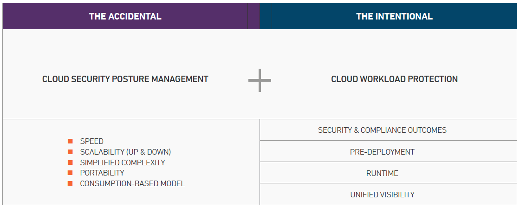The height and width of the screenshot is (208, 520).
Task: Click CONSUMPTION-BASED MODEL list item
Action: pos(132,183)
